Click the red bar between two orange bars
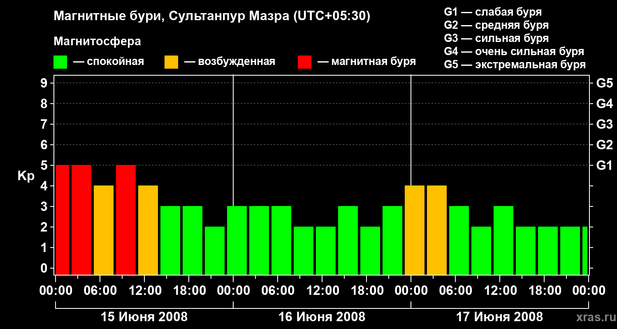The image size is (617, 329). 126,220
